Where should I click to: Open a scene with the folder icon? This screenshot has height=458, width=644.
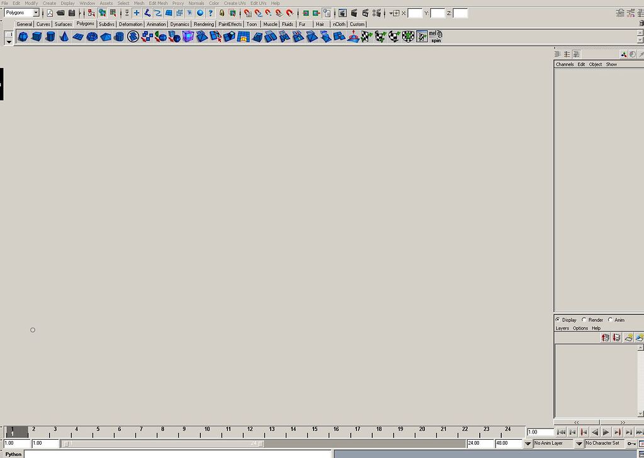[x=60, y=11]
